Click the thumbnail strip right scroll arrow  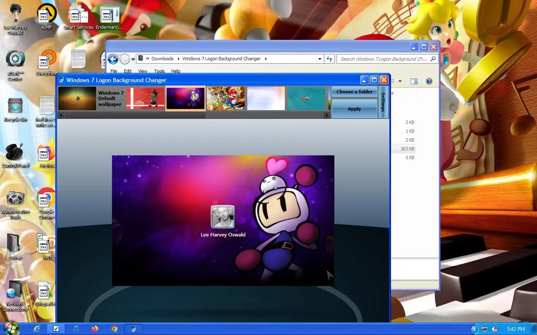pos(327,115)
